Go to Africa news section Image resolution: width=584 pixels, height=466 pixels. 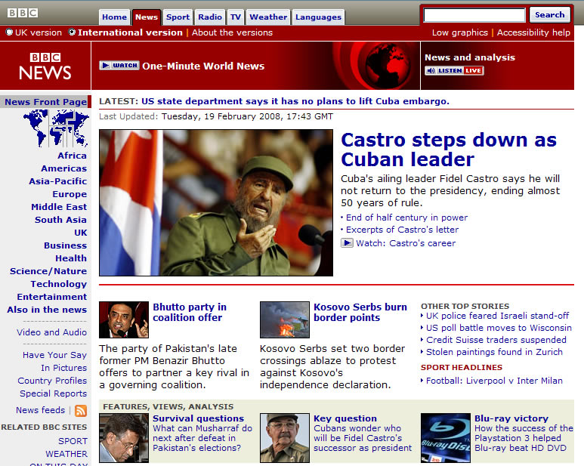click(72, 156)
